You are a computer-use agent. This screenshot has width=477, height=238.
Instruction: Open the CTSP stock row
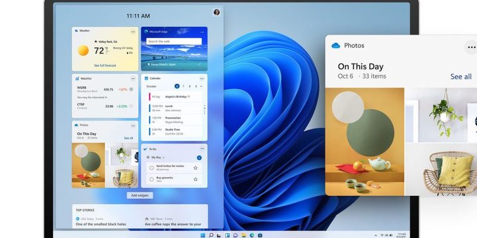[x=105, y=106]
